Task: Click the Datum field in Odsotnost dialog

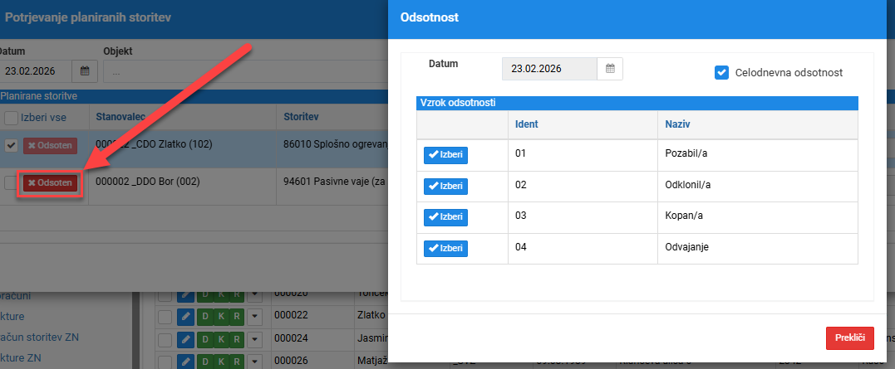Action: 549,69
